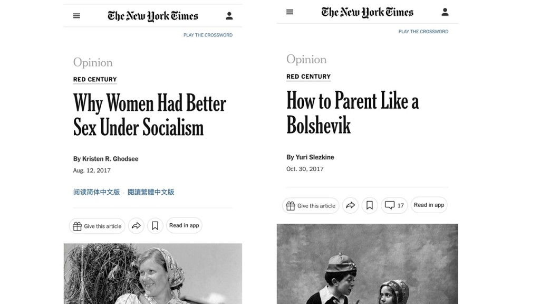Open Red Century series link on left
This screenshot has height=304, width=540.
click(x=95, y=79)
